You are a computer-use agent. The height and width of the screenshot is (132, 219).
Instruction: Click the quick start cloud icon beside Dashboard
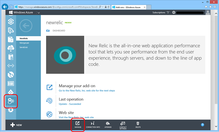click(48, 31)
